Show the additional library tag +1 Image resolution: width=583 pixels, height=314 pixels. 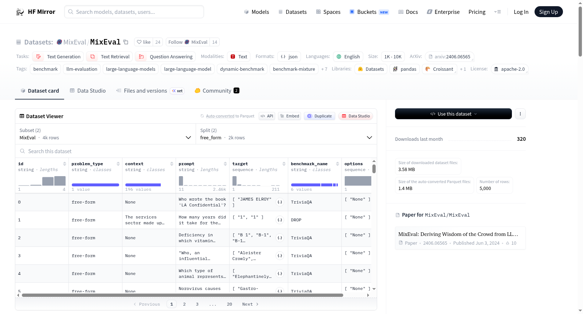tap(463, 69)
